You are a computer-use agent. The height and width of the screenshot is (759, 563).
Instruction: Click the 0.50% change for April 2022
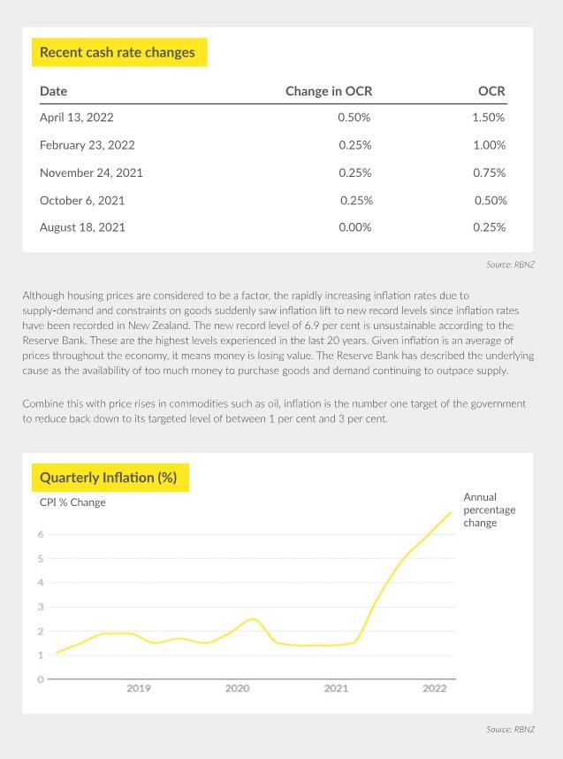coord(354,118)
